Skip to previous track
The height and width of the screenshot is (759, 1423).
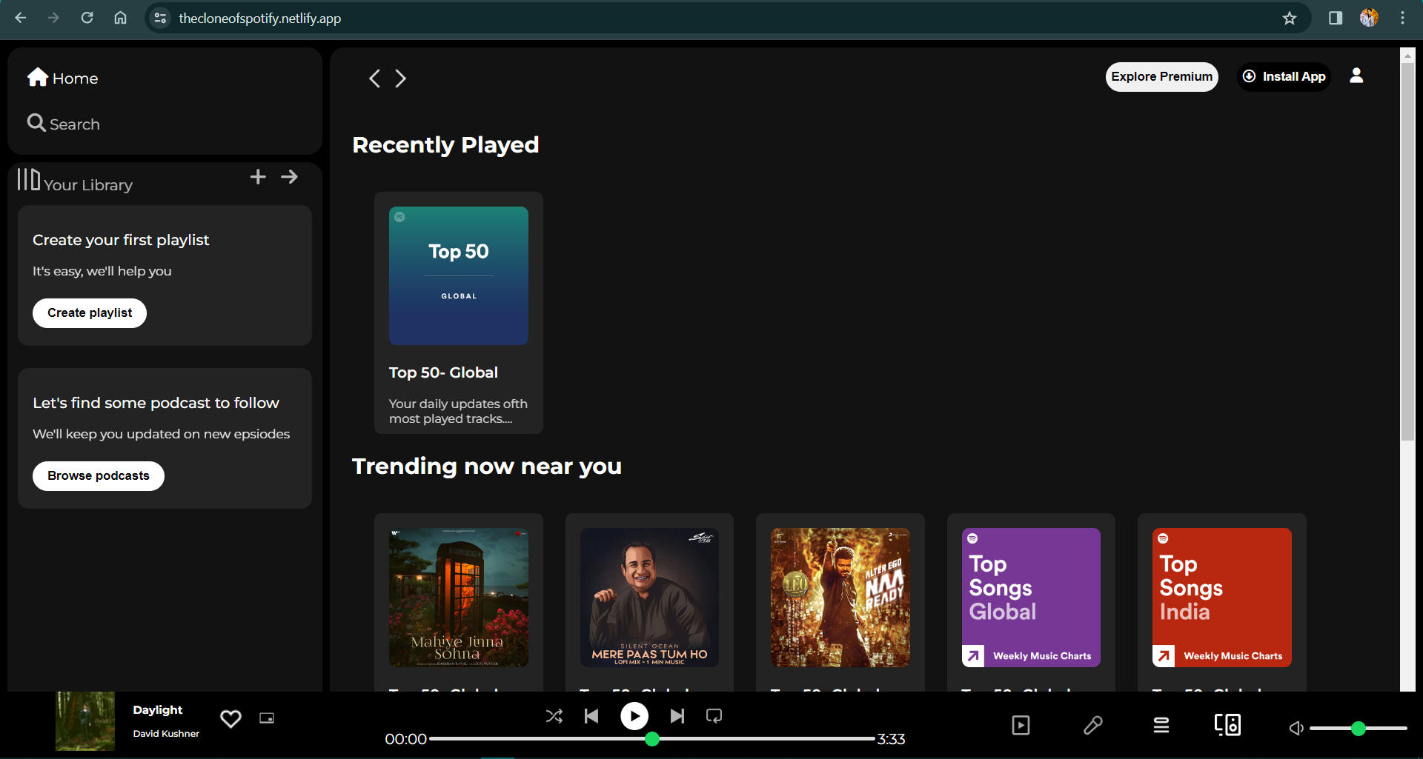pos(591,716)
